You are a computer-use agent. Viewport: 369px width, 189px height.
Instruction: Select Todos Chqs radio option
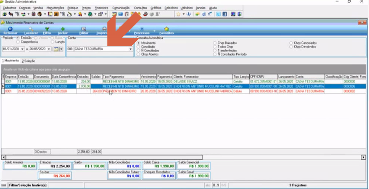pyautogui.click(x=215, y=47)
